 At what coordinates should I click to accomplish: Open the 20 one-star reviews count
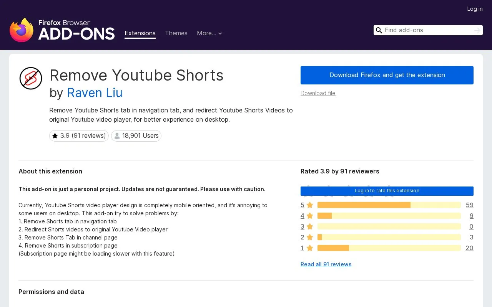[469, 248]
